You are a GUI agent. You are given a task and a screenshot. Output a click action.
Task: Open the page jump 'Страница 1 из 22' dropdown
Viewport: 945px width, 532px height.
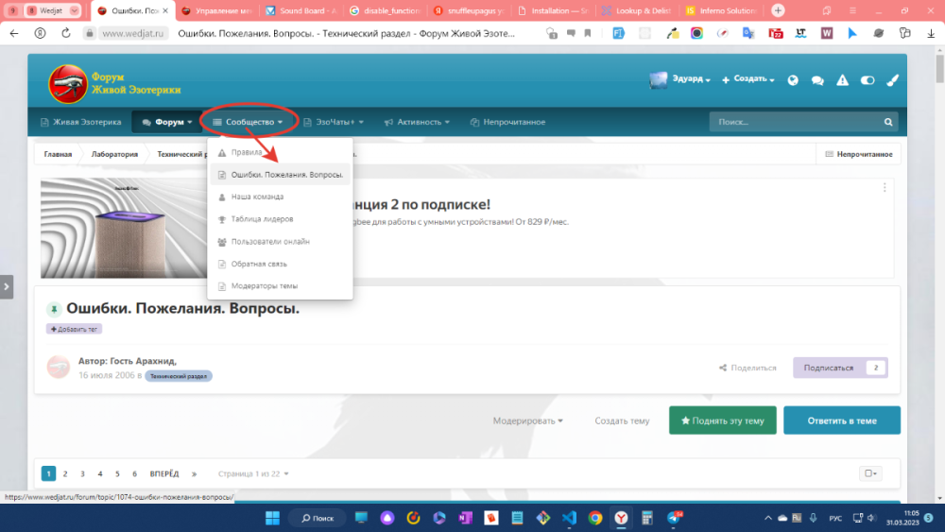pyautogui.click(x=253, y=473)
